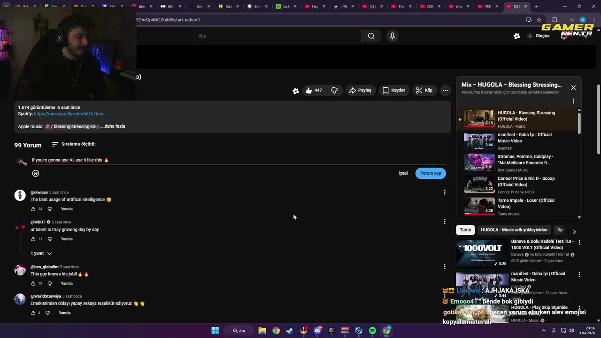Screen dimensions: 601x338
Task: Open options for 1000 VOLT recommendation
Action: pos(579,242)
